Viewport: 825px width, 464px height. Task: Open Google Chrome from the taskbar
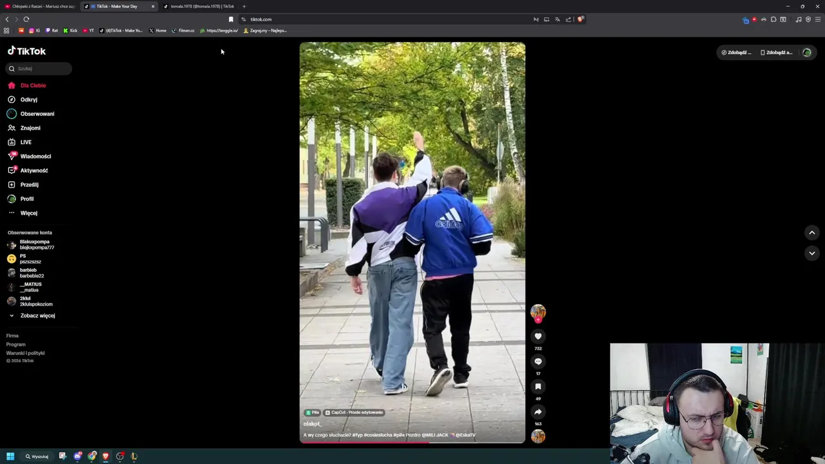(92, 456)
